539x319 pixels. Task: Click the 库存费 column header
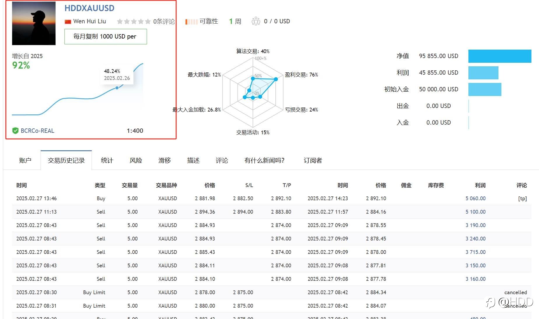point(436,185)
